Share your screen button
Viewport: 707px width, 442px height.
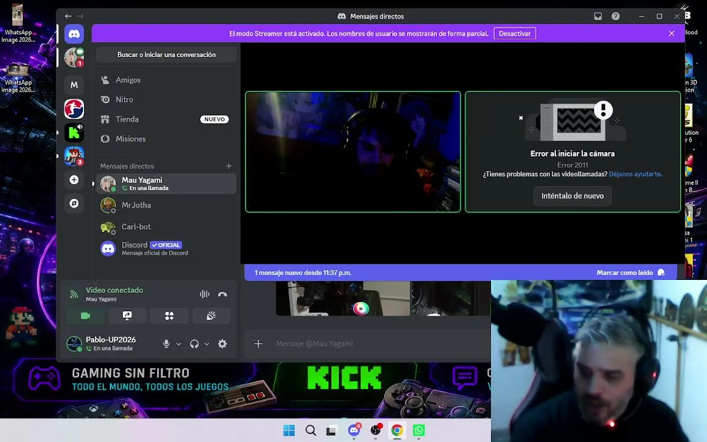pyautogui.click(x=127, y=316)
